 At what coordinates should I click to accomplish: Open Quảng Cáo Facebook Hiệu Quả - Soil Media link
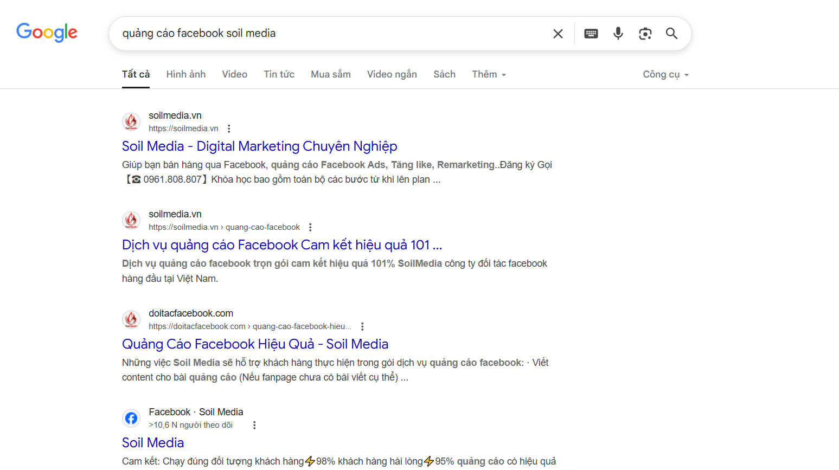(x=255, y=344)
